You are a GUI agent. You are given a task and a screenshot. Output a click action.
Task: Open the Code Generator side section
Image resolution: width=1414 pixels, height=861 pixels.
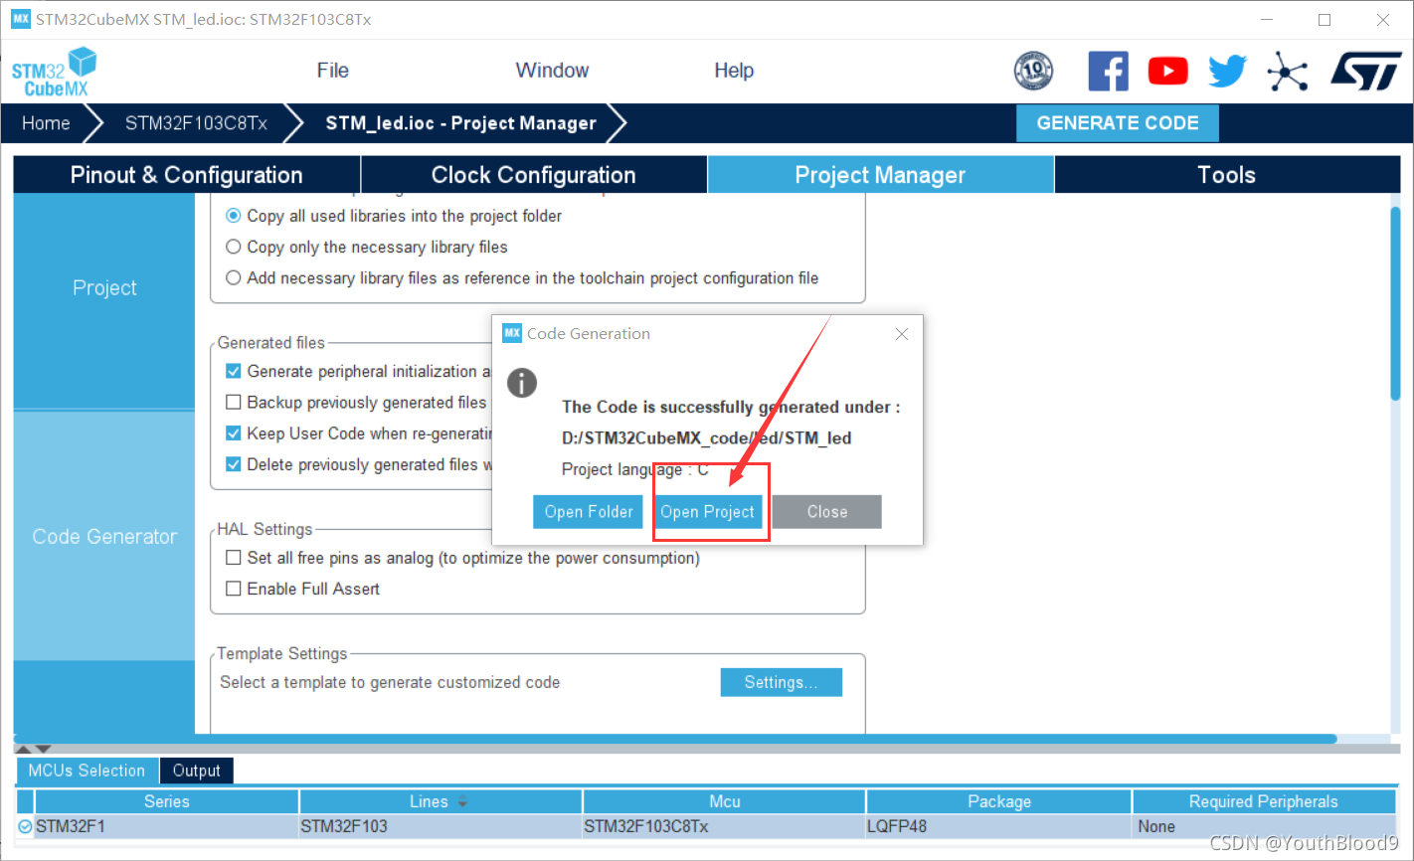coord(104,537)
